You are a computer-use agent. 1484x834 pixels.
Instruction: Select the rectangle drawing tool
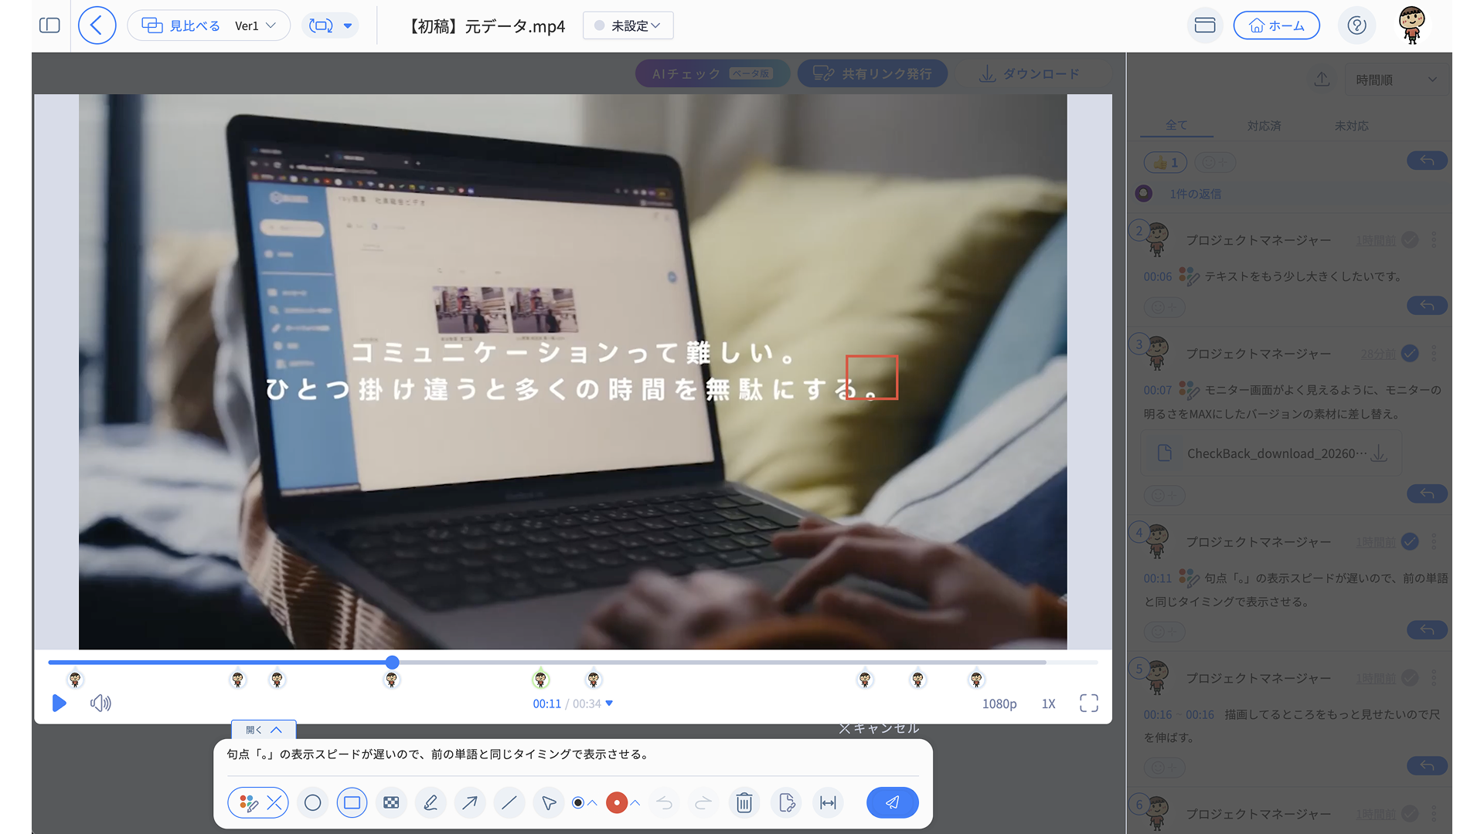tap(352, 803)
